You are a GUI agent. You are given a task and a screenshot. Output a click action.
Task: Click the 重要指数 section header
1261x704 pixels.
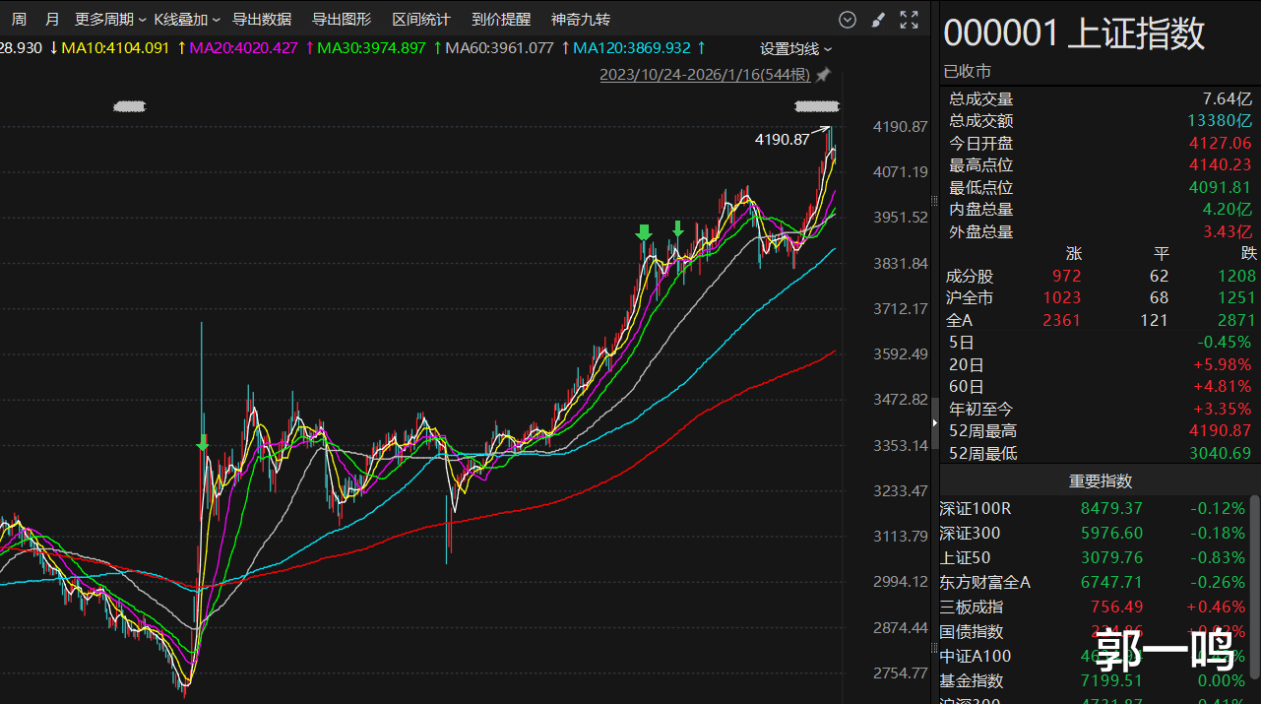[1101, 481]
